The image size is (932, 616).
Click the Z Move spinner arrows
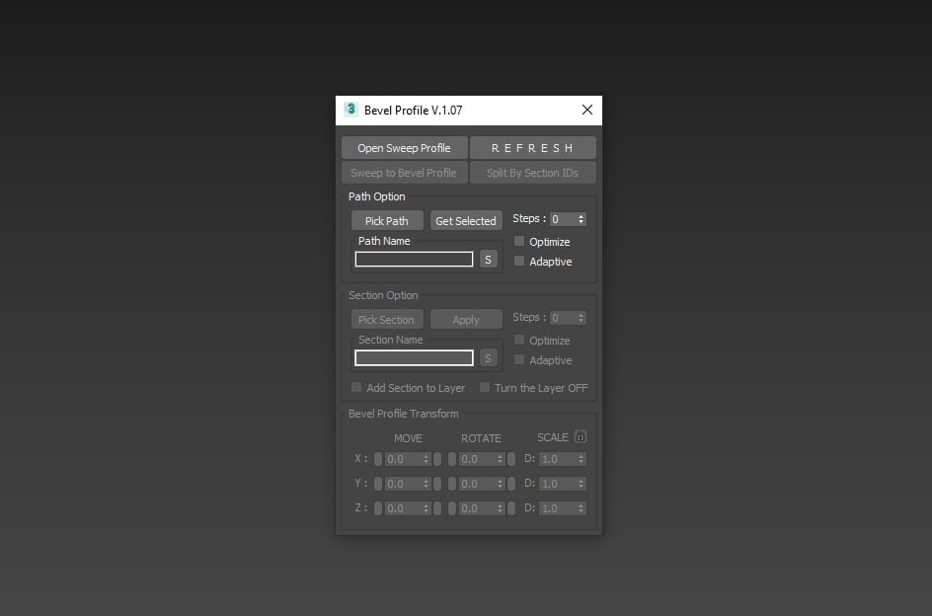tap(426, 508)
